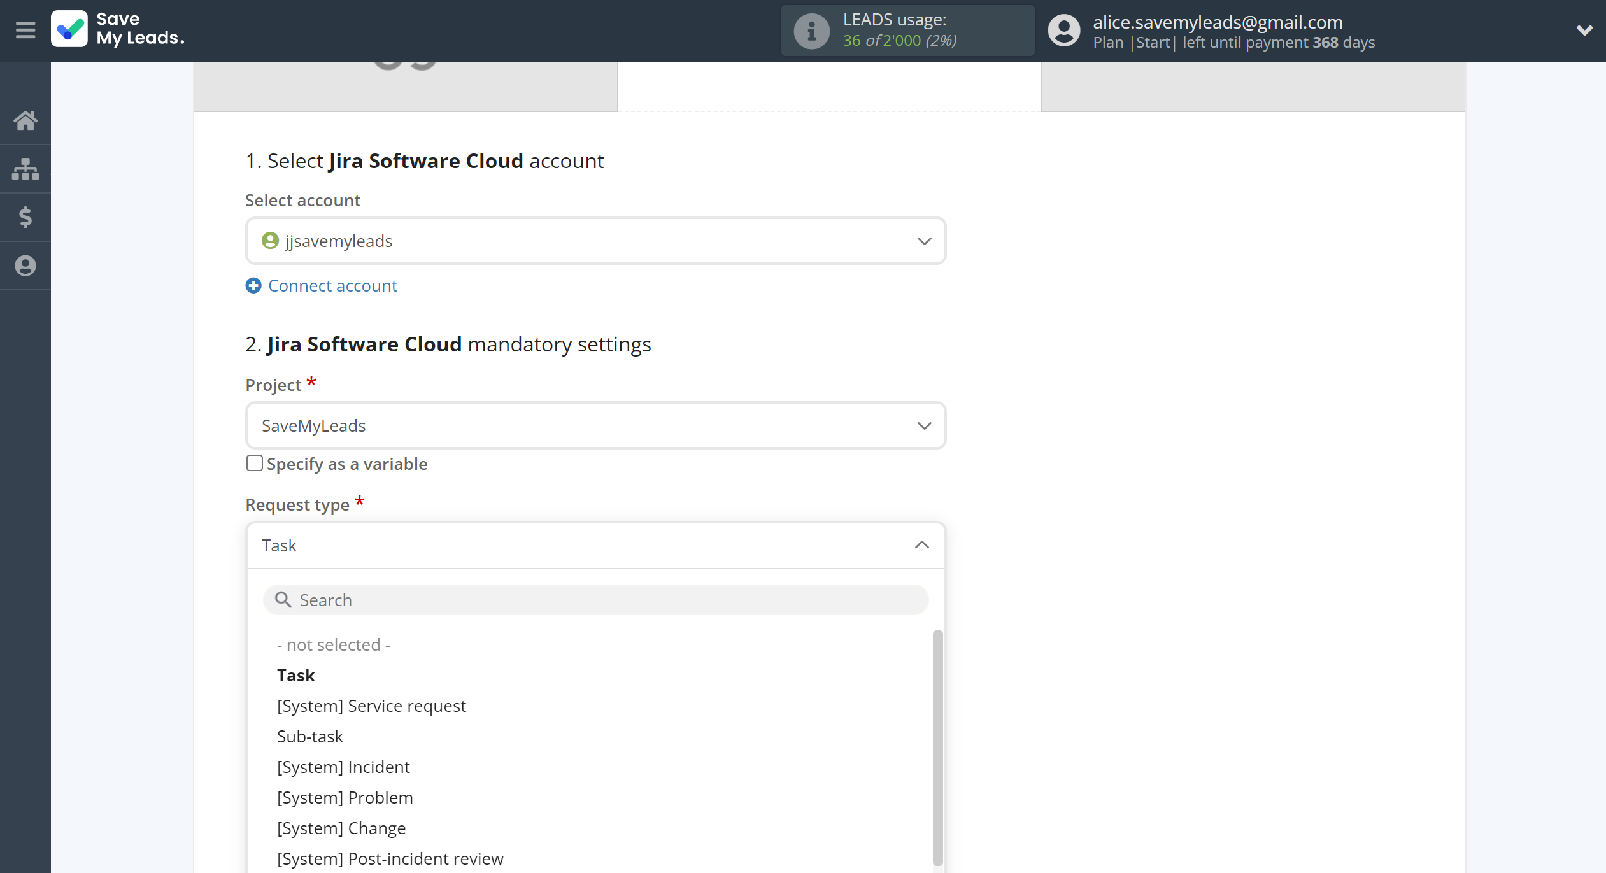Select the Task option
The width and height of the screenshot is (1606, 873).
point(295,675)
